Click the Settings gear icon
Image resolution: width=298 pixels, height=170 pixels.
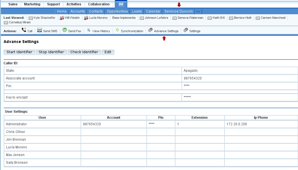tap(186, 30)
